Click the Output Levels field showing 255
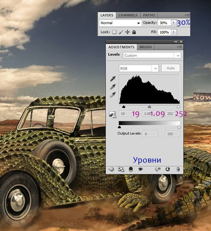The height and width of the screenshot is (231, 211). [x=173, y=134]
